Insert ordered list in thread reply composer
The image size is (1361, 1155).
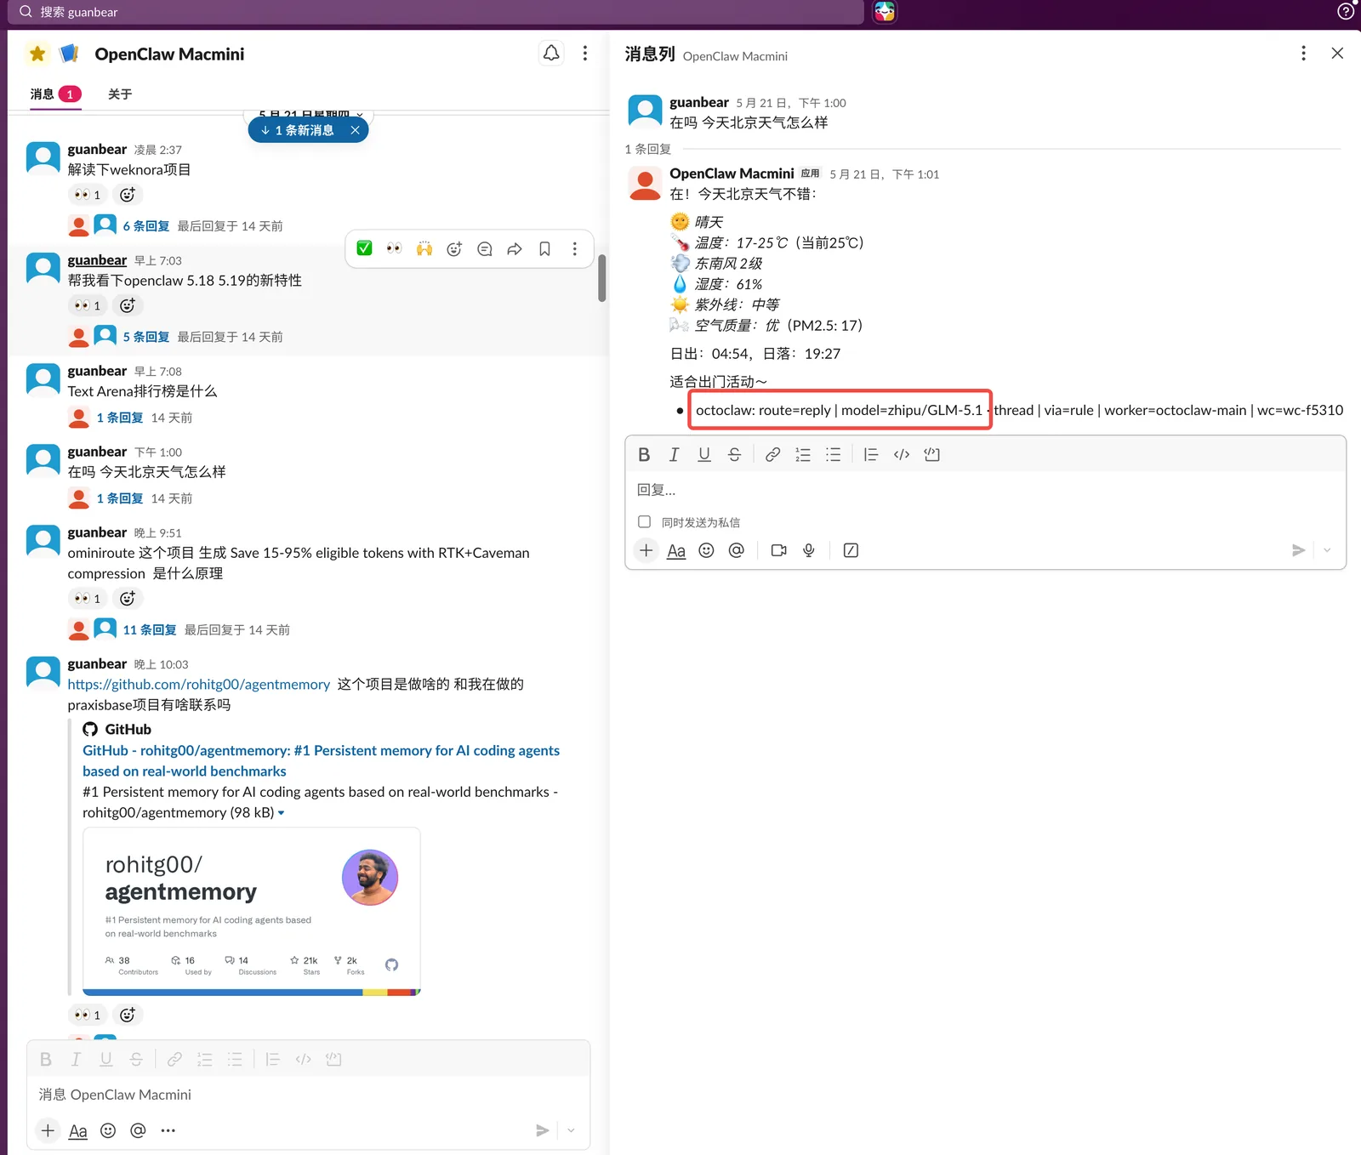tap(803, 454)
